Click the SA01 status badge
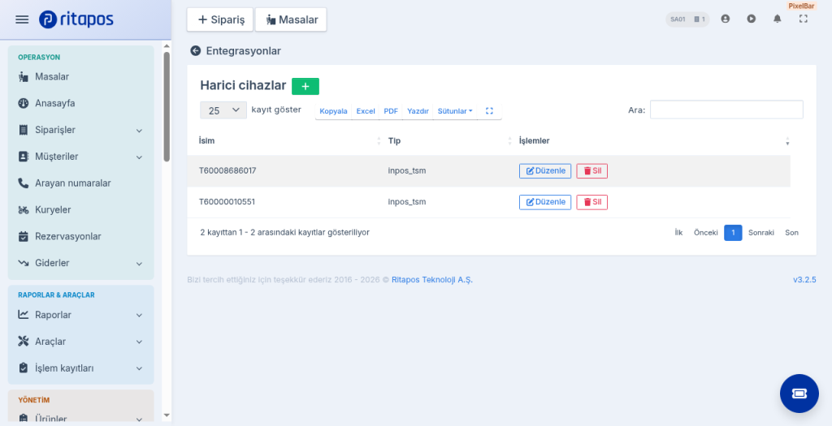832x426 pixels. [687, 19]
